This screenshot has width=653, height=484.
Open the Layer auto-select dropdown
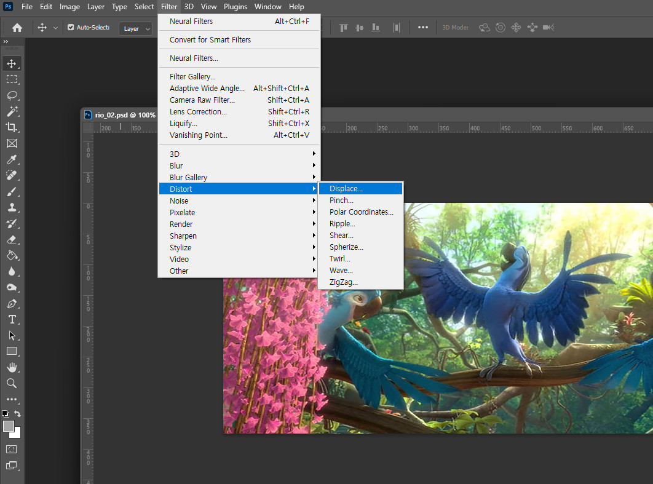click(x=136, y=28)
